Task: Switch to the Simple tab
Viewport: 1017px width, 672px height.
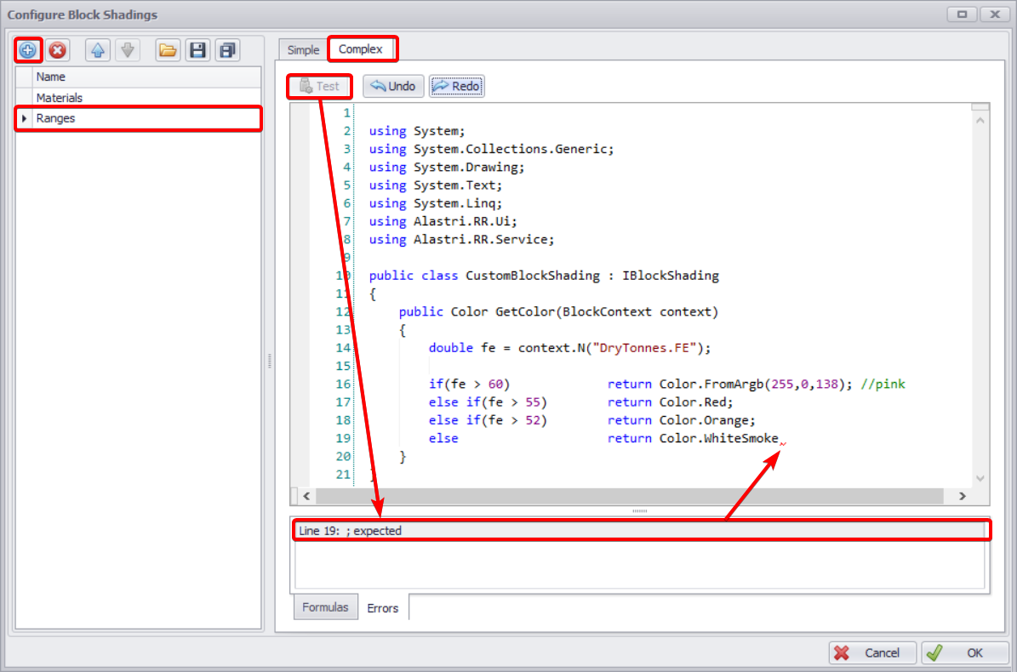Action: tap(302, 50)
